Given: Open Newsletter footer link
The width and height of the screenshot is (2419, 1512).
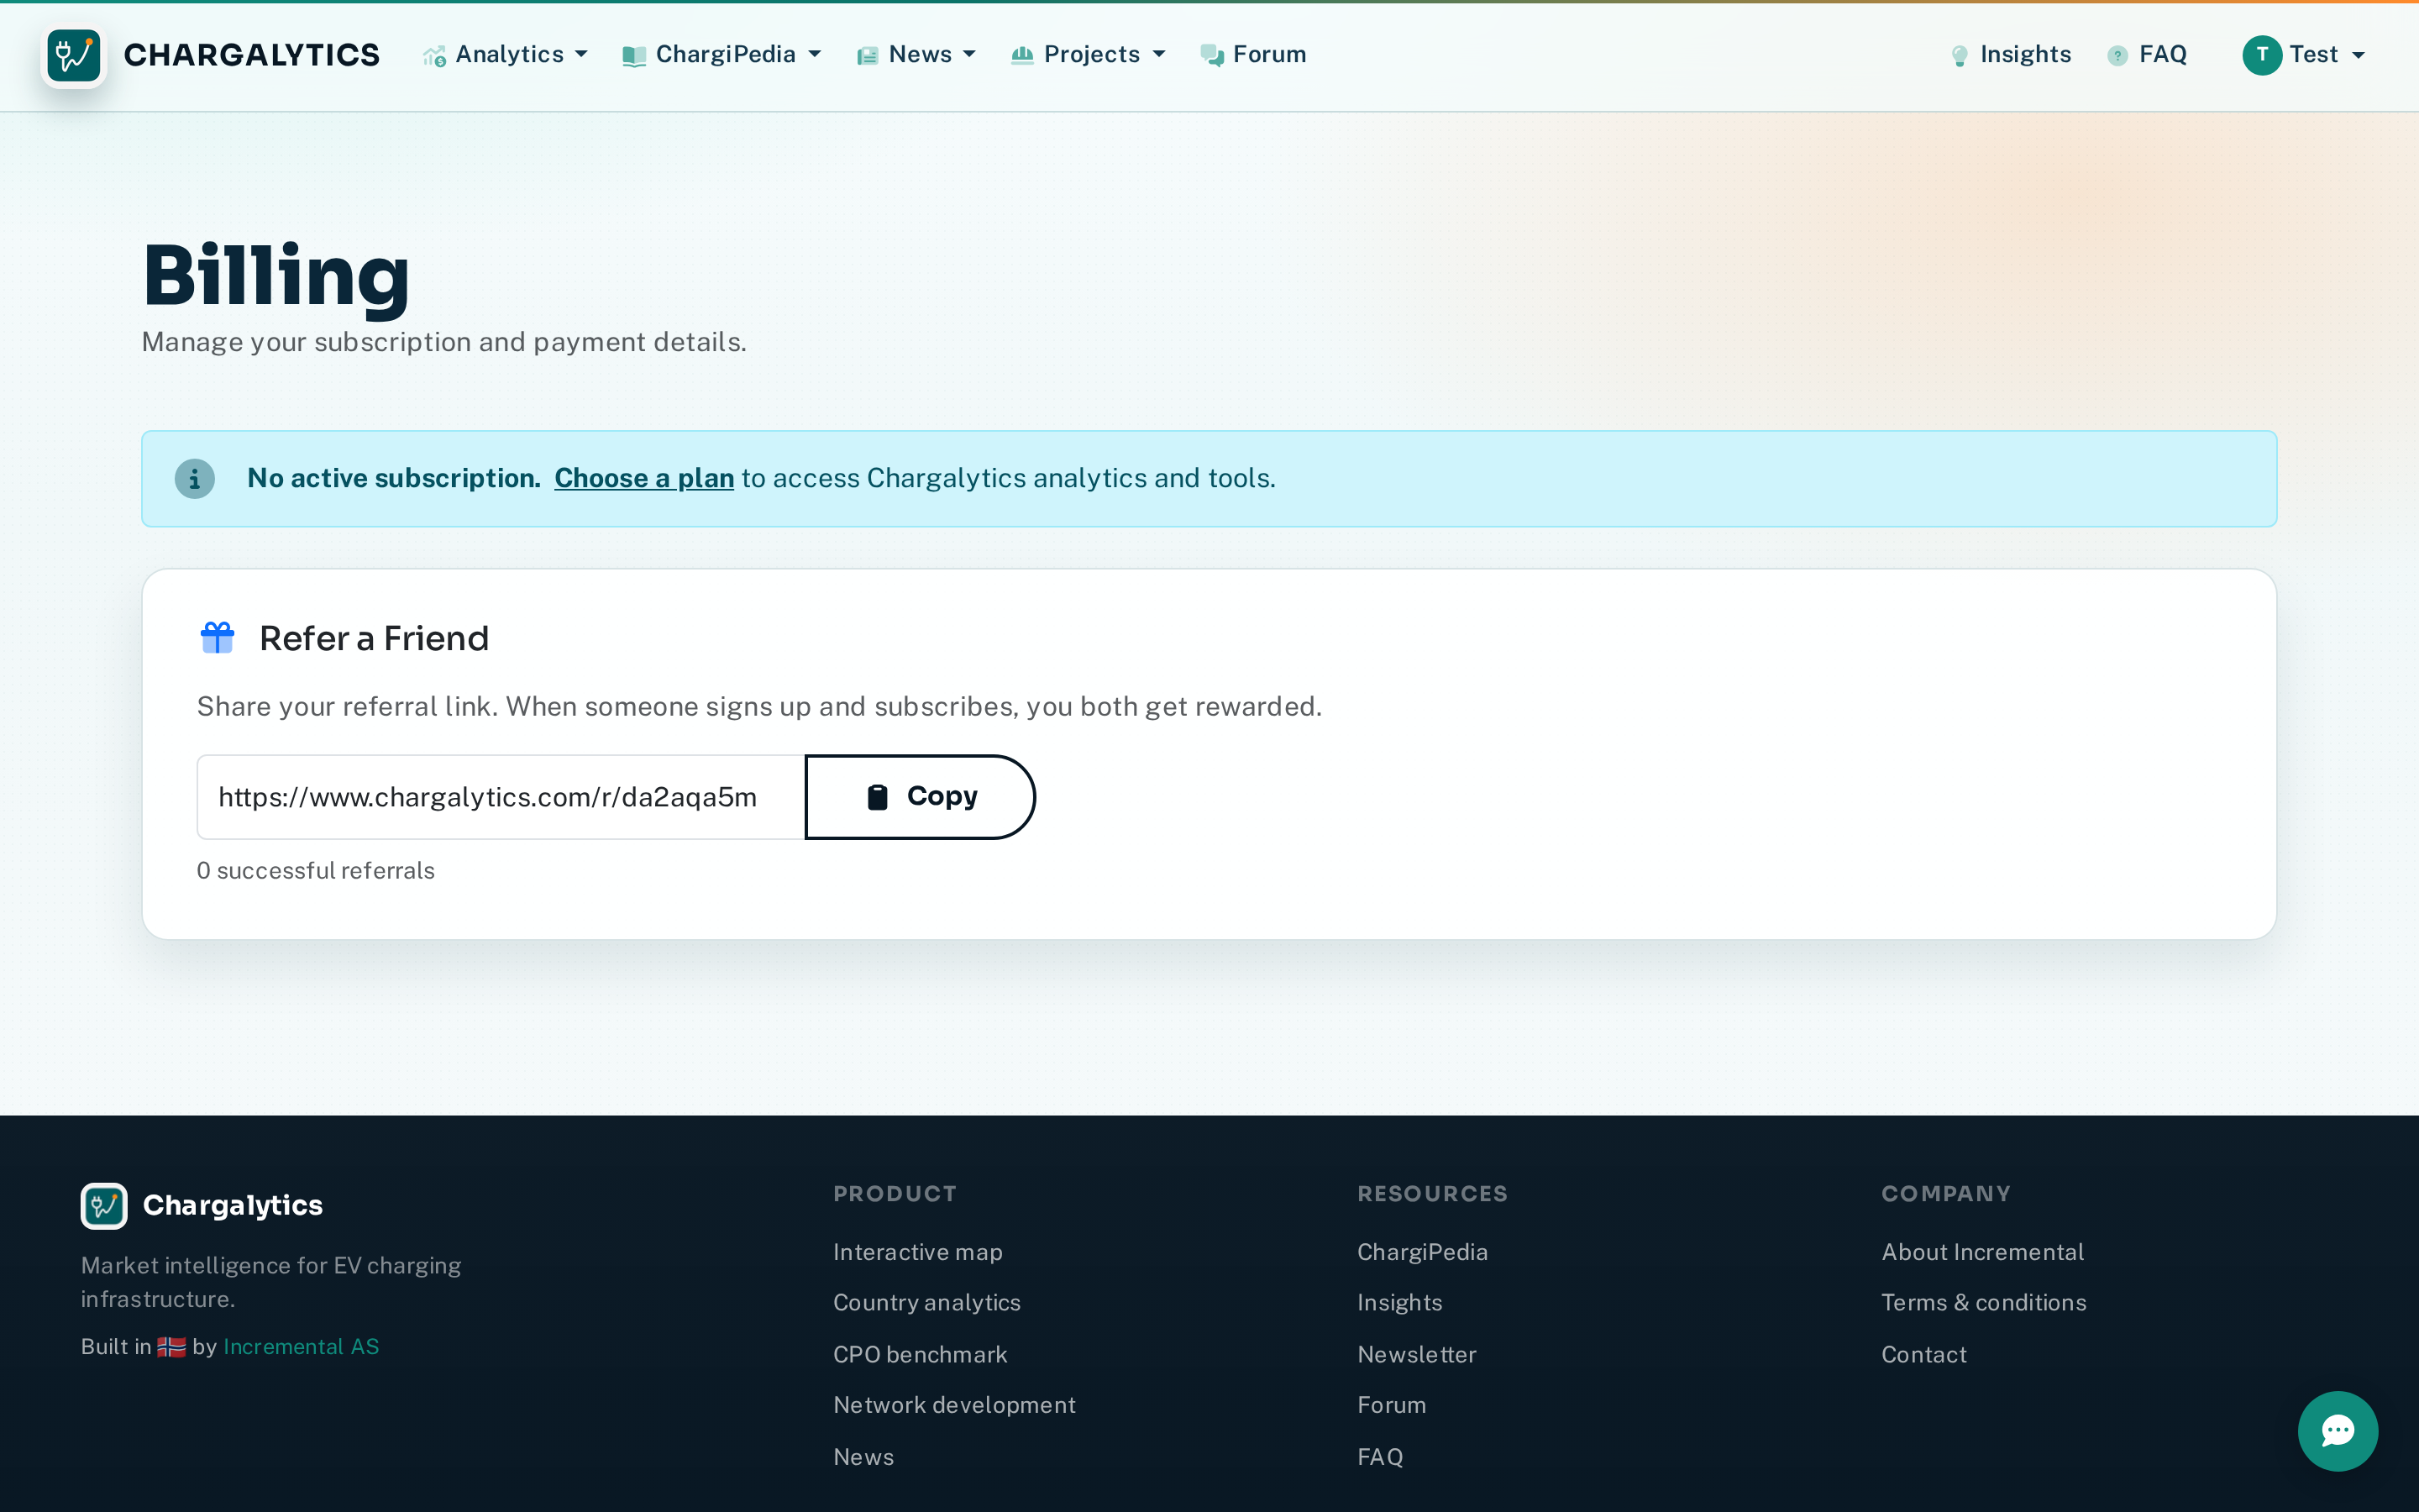Looking at the screenshot, I should tap(1416, 1355).
